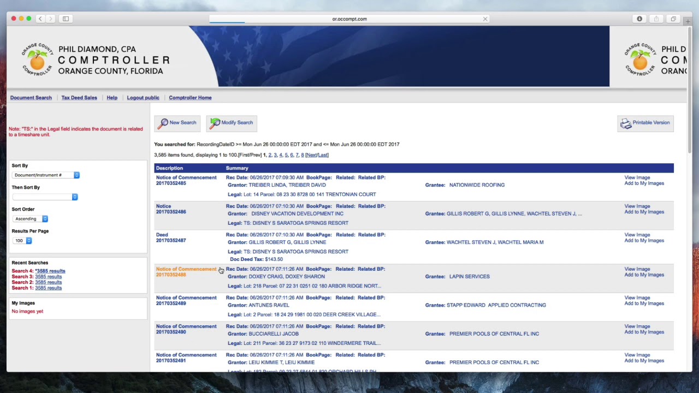Open the Then Sort By dropdown
This screenshot has height=393, width=699.
(45, 197)
